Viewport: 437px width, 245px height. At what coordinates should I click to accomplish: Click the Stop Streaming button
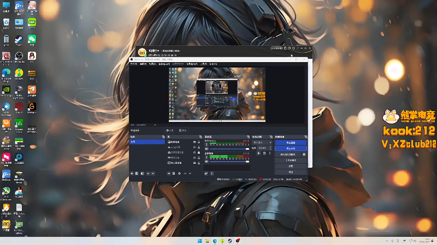coord(291,143)
